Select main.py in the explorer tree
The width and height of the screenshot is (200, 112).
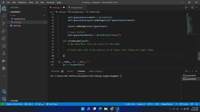click(x=17, y=22)
